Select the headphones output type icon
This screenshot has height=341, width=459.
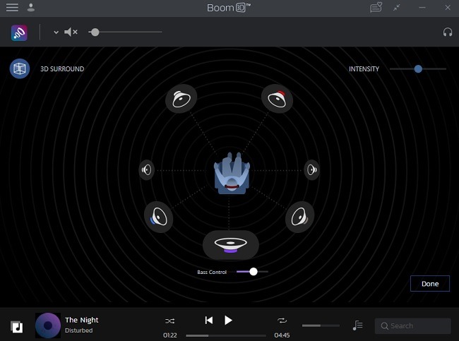[448, 32]
